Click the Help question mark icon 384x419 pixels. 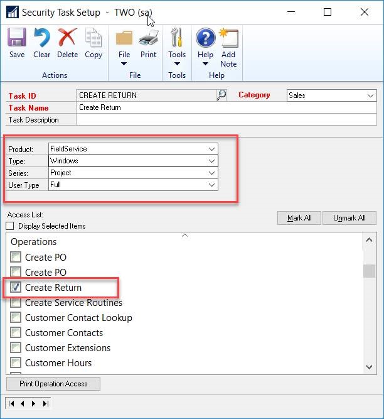click(x=205, y=38)
